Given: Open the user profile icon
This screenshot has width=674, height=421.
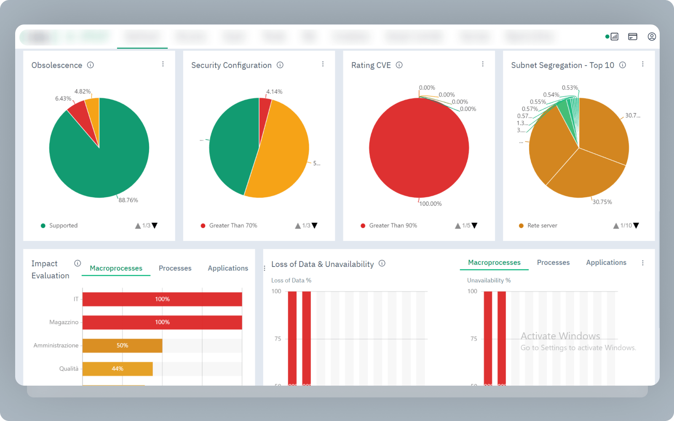Looking at the screenshot, I should tap(652, 37).
